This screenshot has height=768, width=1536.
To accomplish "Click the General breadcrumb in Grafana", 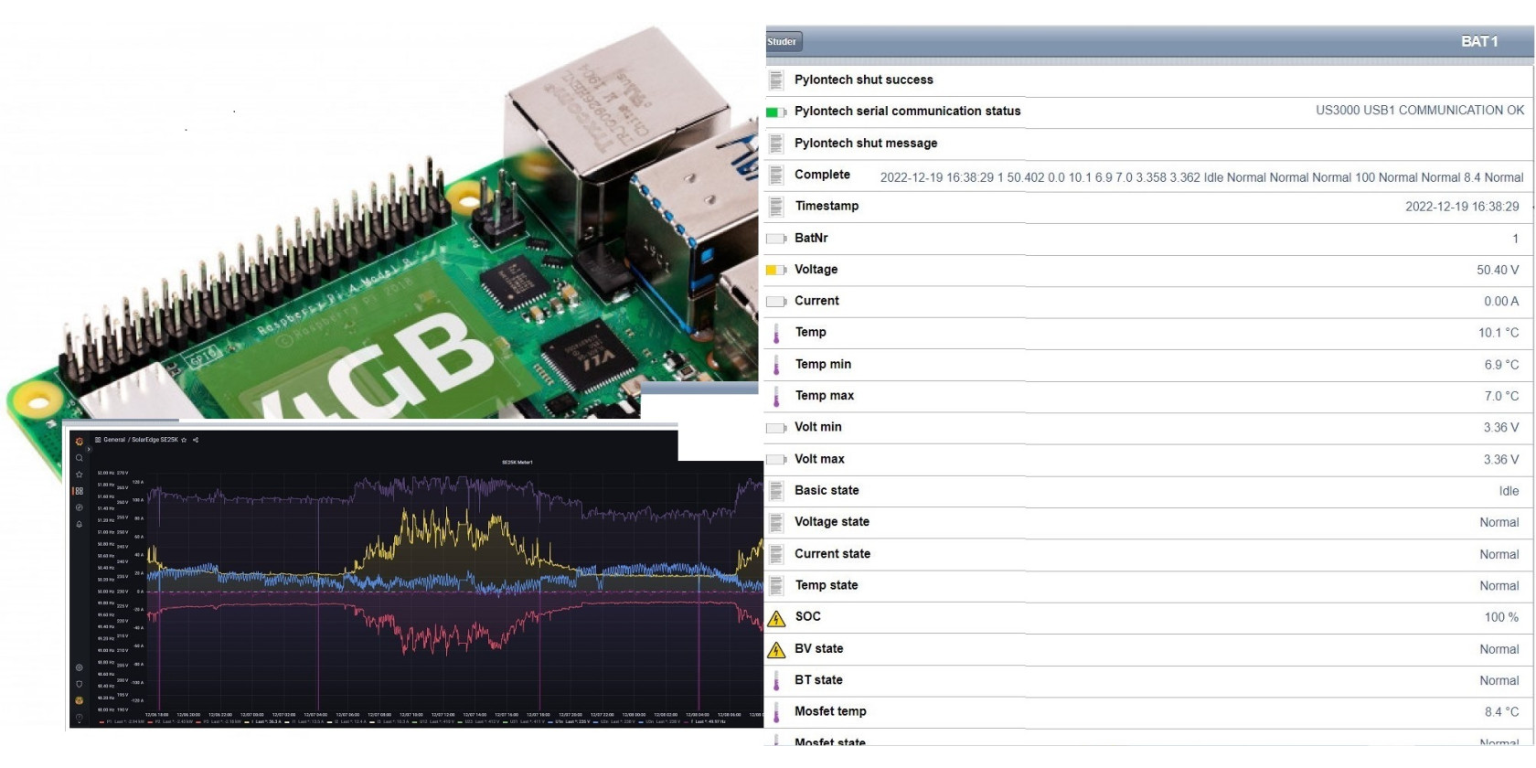I will [x=114, y=440].
